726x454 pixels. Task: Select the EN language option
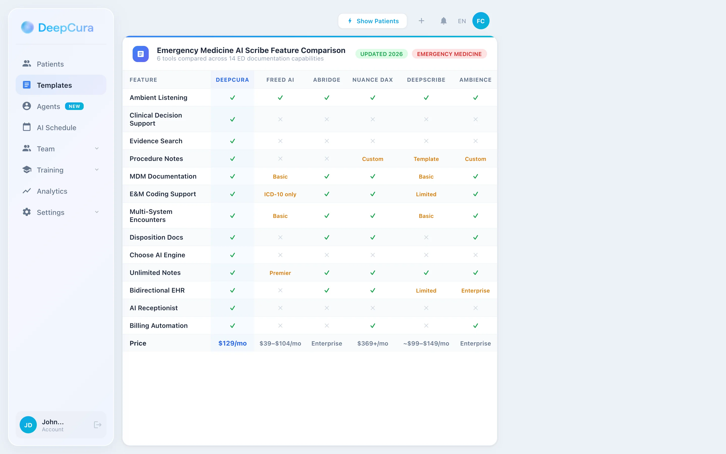(461, 21)
